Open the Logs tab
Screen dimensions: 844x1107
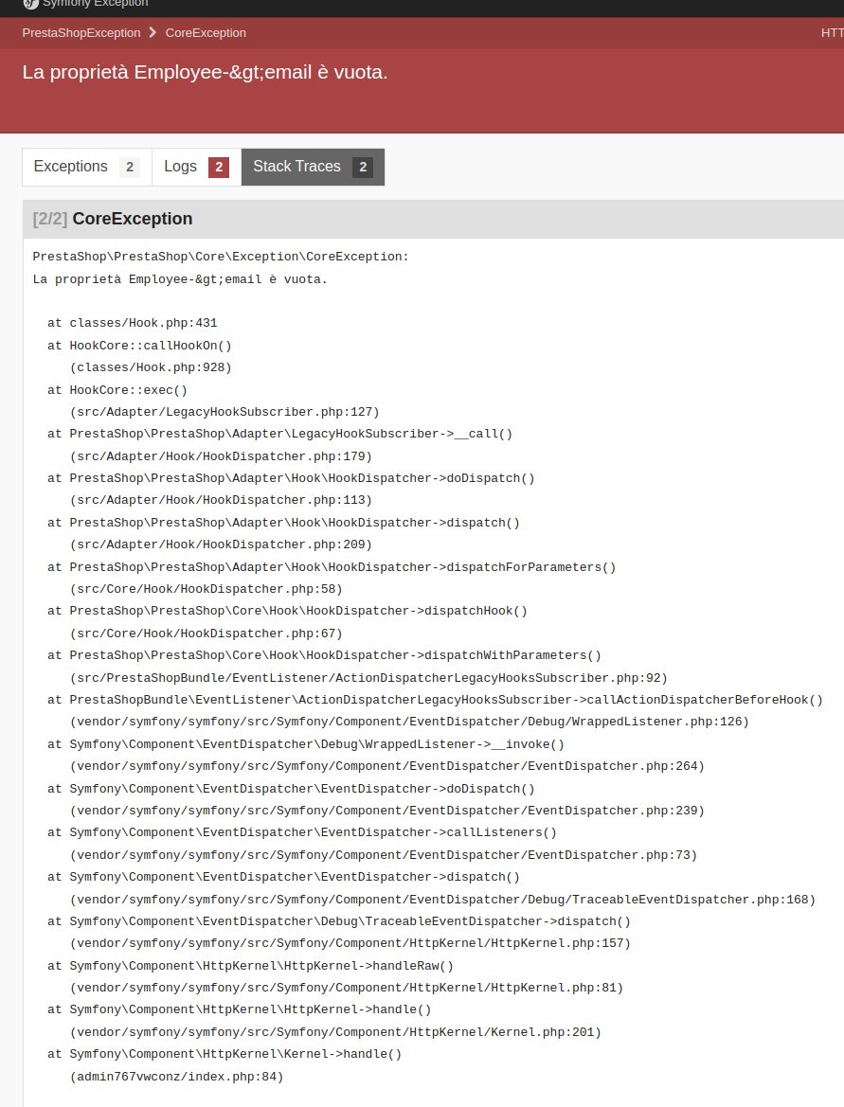coord(180,166)
